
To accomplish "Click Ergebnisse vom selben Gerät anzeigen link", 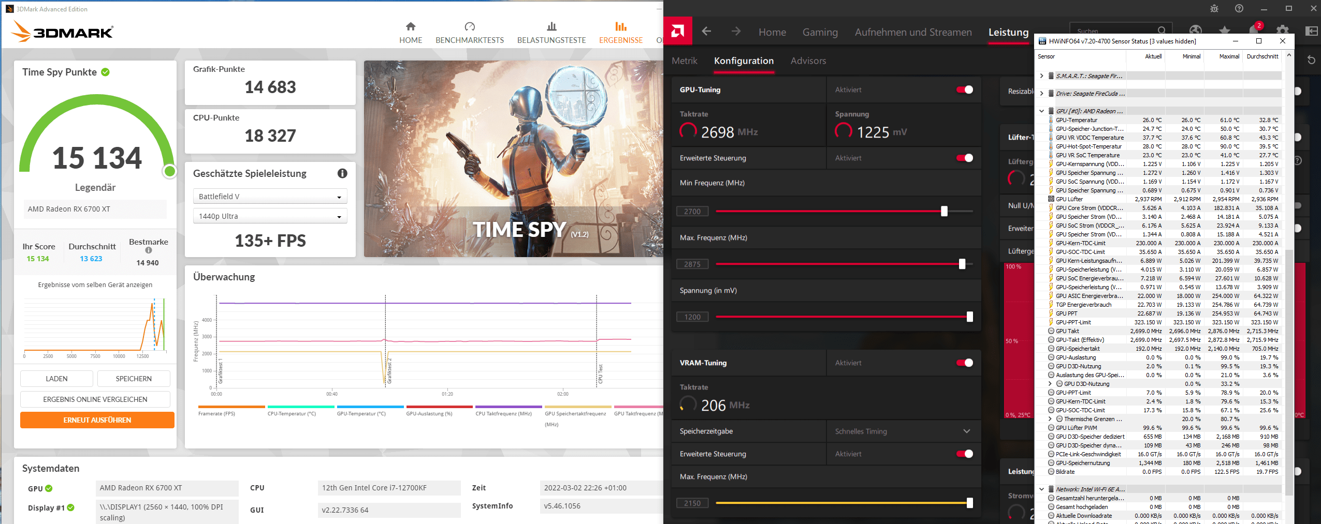I will click(95, 285).
